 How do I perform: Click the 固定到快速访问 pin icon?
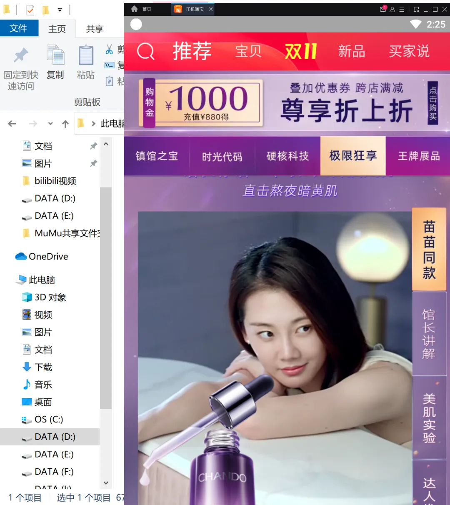coord(21,55)
